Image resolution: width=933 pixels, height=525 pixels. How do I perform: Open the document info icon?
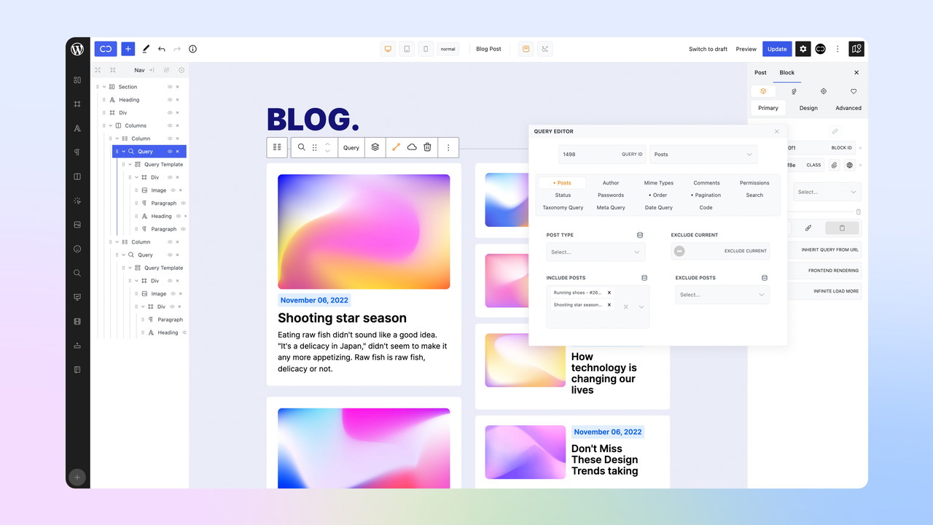[192, 49]
